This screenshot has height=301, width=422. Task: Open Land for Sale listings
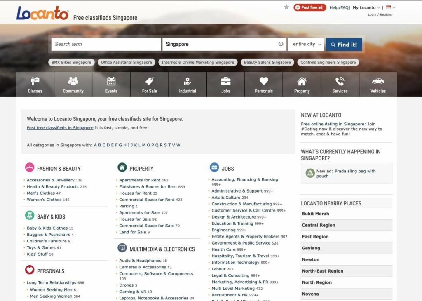(133, 232)
